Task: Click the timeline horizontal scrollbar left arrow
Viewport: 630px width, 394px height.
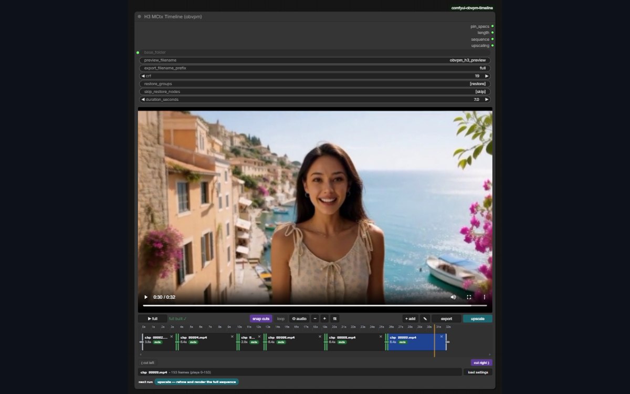Action: 140,355
